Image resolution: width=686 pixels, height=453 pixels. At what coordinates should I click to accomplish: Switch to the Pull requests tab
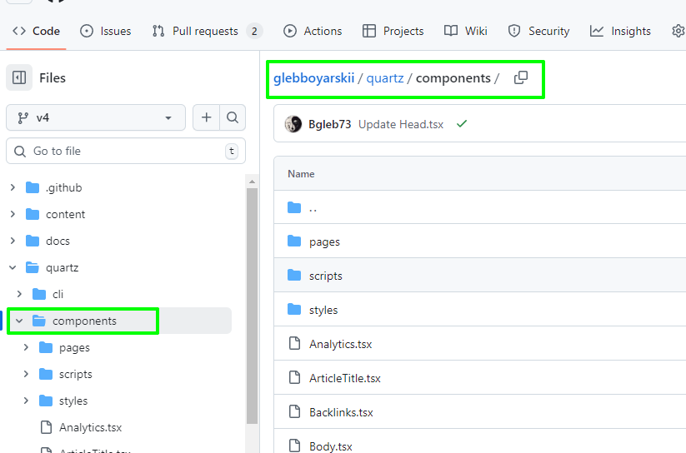[x=205, y=31]
